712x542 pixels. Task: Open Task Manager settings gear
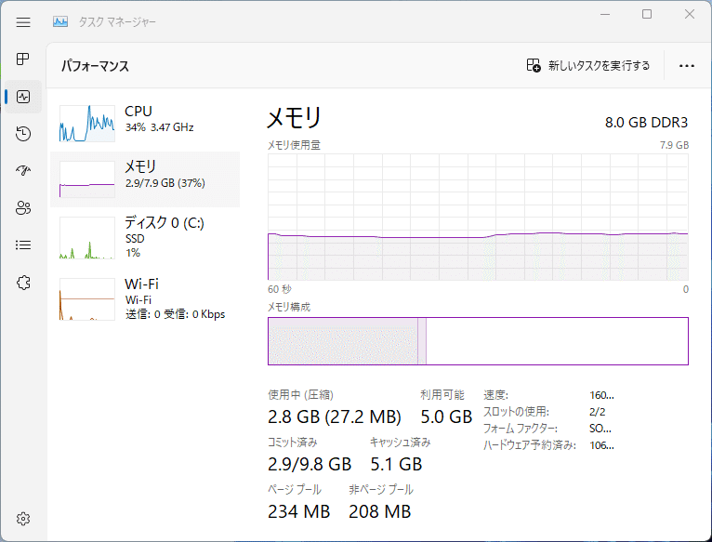point(23,519)
